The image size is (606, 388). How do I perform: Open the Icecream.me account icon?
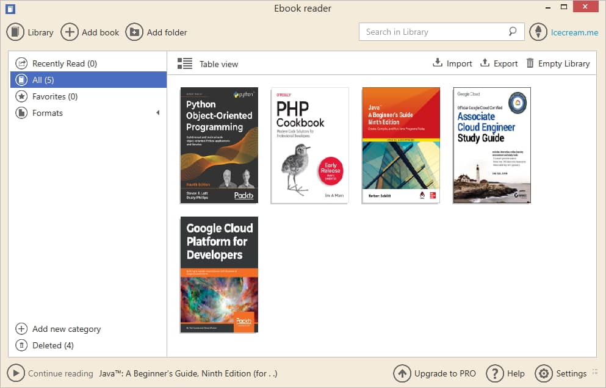(538, 32)
